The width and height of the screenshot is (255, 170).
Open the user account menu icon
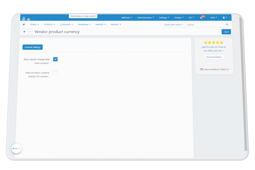pos(225,18)
